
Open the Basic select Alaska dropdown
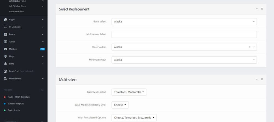(x=184, y=22)
